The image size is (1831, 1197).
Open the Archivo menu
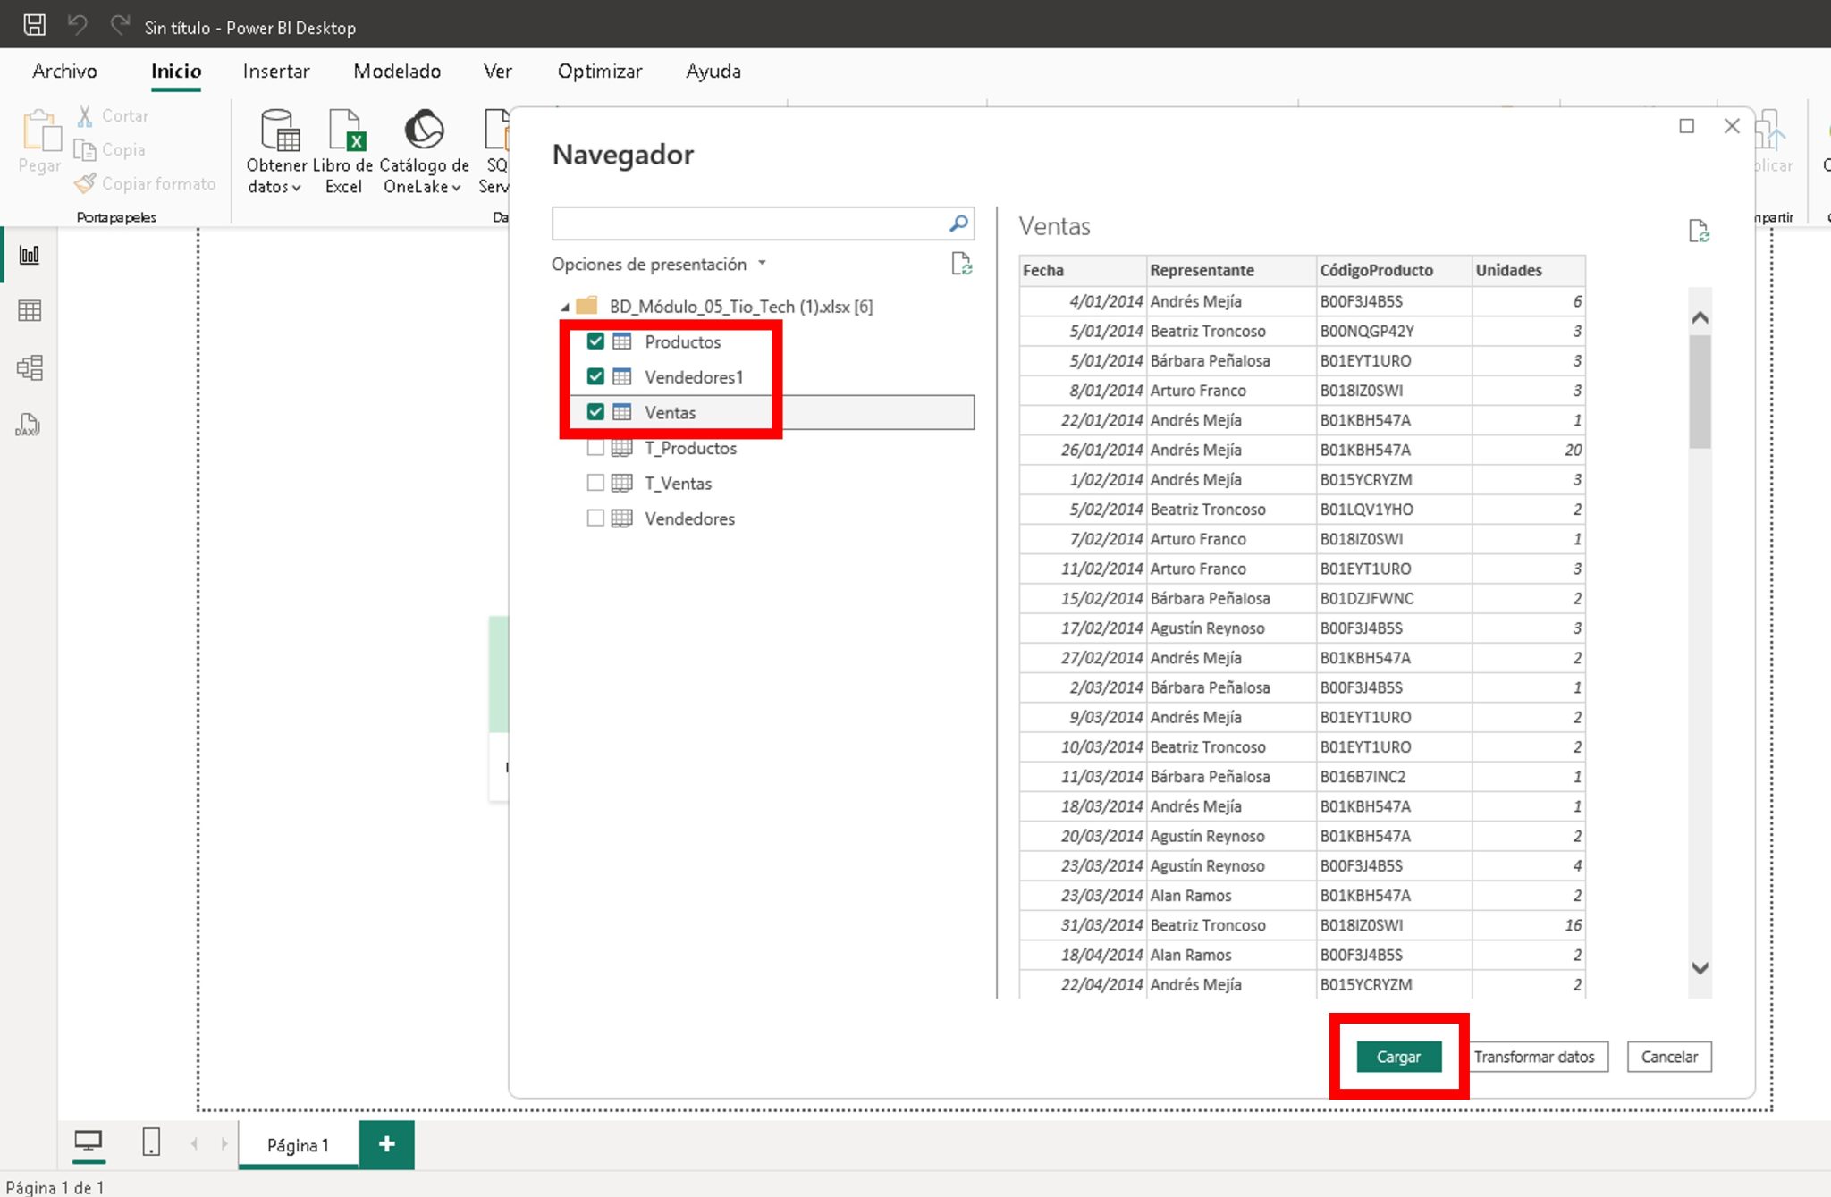click(x=63, y=71)
